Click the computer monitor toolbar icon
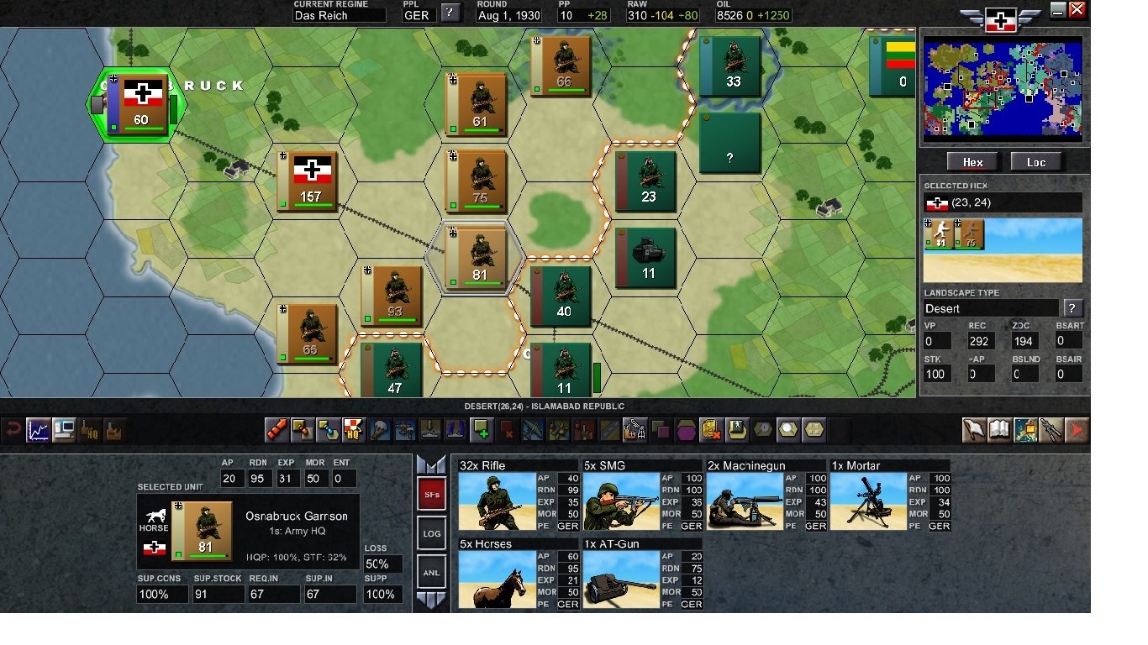Image resolution: width=1148 pixels, height=645 pixels. click(x=63, y=430)
